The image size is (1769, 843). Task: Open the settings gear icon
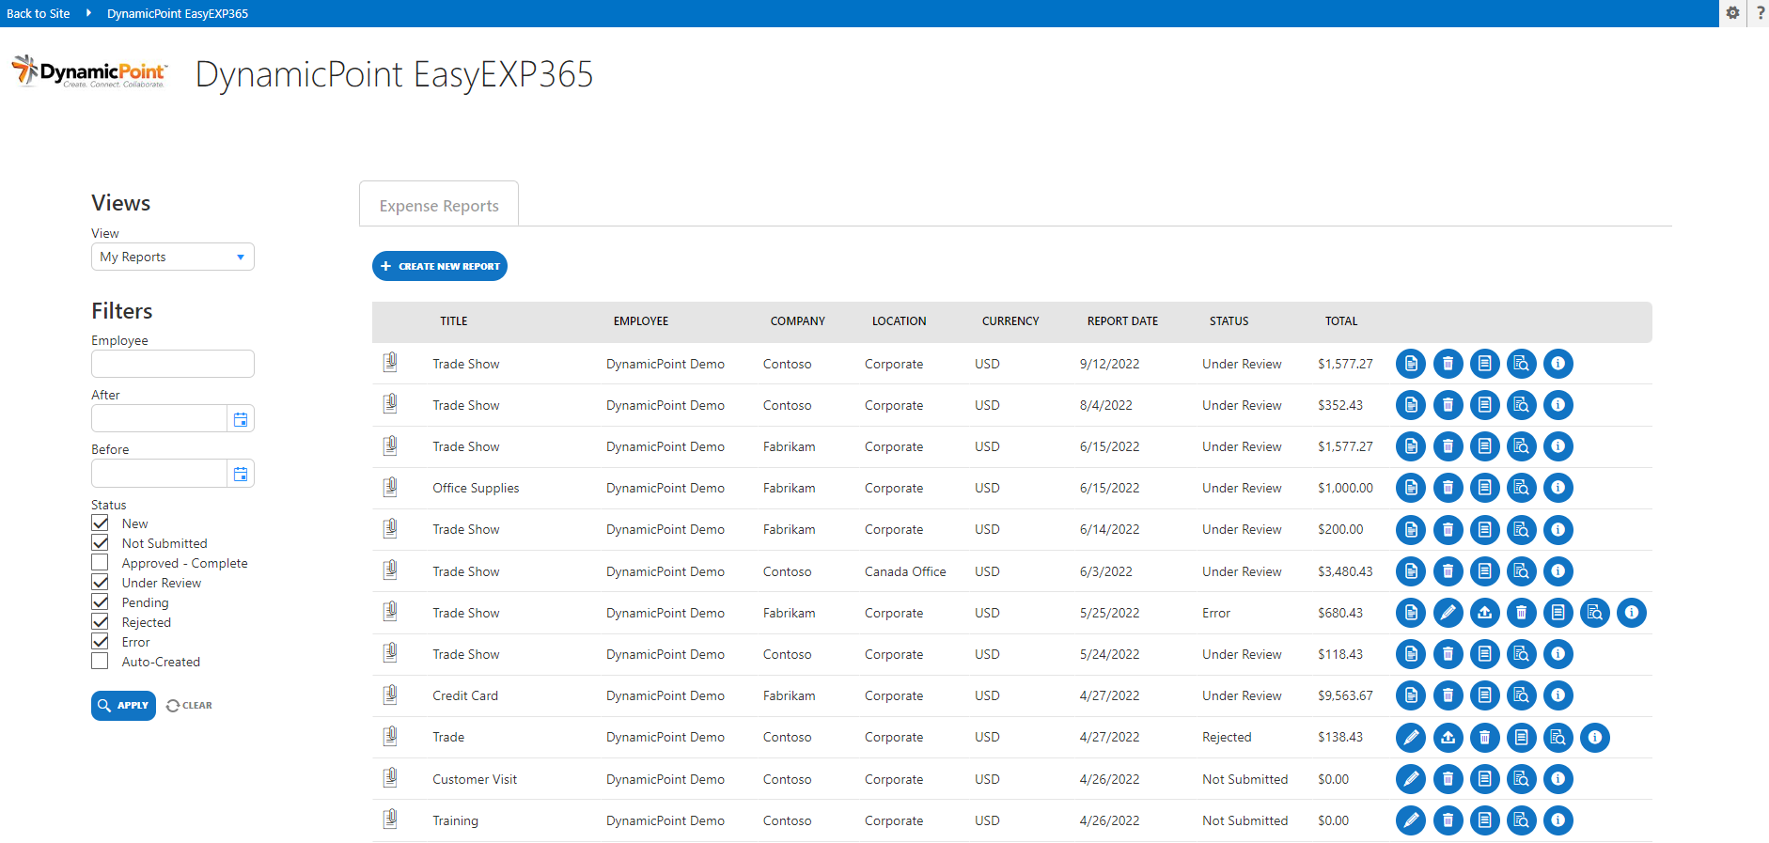(x=1732, y=13)
